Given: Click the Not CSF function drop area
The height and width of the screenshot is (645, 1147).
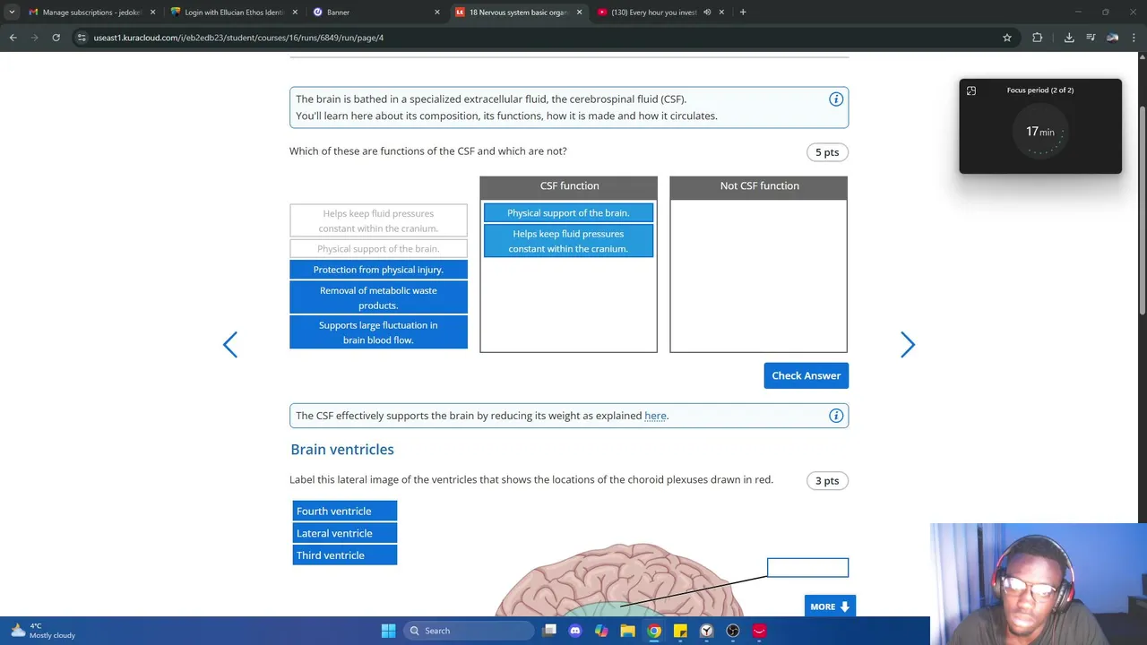Looking at the screenshot, I should 758,276.
